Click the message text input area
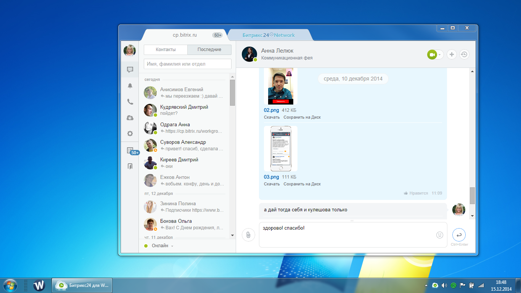The width and height of the screenshot is (521, 293). [x=353, y=235]
